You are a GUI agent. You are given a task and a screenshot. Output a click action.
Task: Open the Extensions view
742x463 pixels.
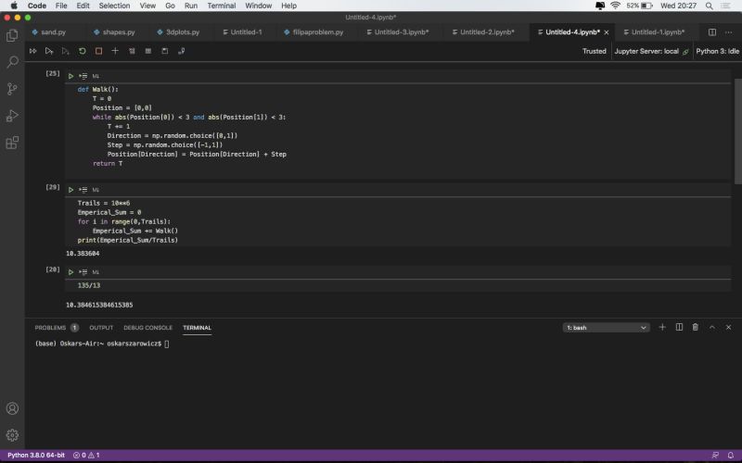12,143
